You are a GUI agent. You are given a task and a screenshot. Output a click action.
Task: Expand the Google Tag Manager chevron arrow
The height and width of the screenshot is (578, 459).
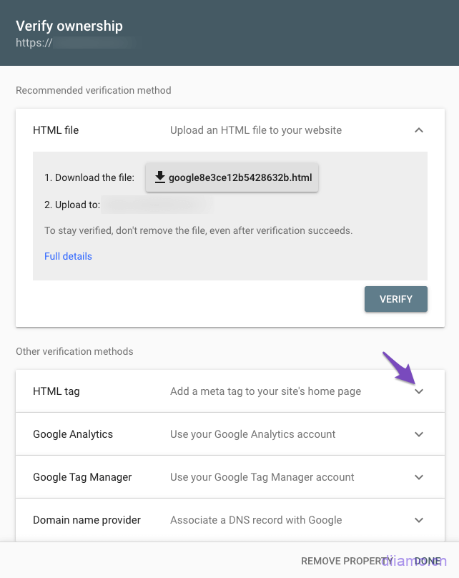(419, 477)
